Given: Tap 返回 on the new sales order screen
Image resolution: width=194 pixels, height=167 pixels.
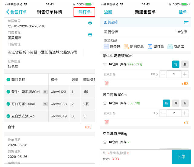Looking at the screenshot, I should tap(108, 12).
